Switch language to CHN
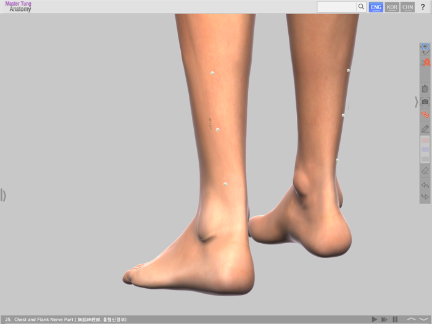The image size is (432, 324). (x=407, y=7)
